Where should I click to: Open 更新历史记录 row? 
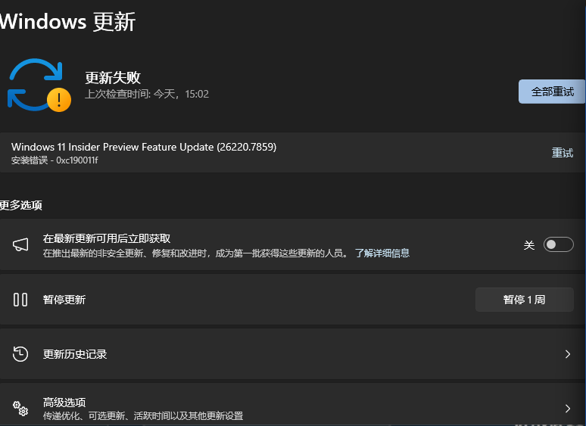click(x=292, y=354)
